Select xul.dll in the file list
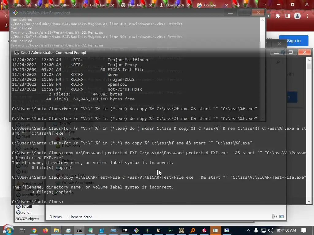Image resolution: width=314 pixels, height=235 pixels. (x=26, y=212)
